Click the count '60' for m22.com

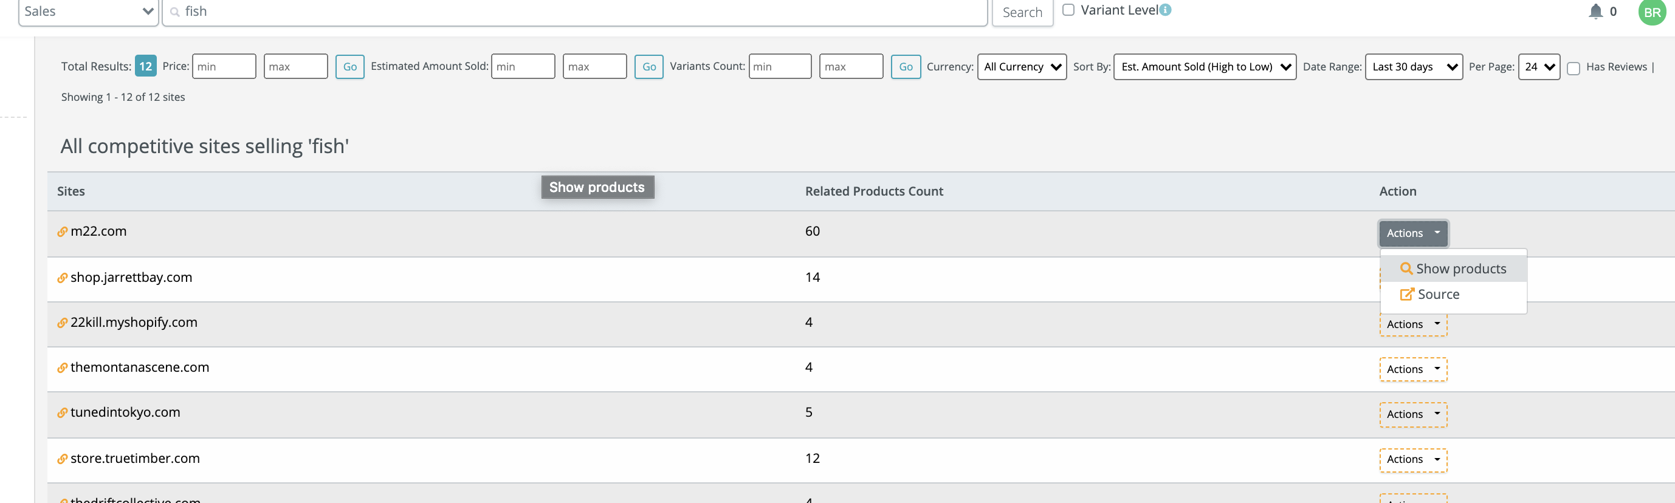coord(812,231)
